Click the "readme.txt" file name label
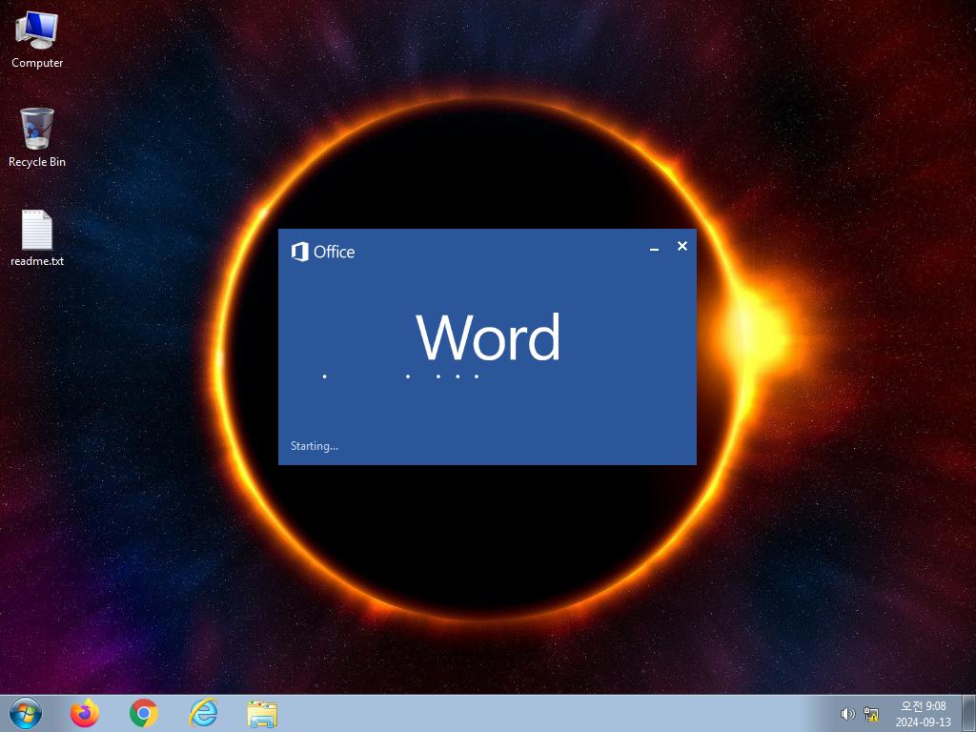Image resolution: width=976 pixels, height=732 pixels. click(x=37, y=261)
